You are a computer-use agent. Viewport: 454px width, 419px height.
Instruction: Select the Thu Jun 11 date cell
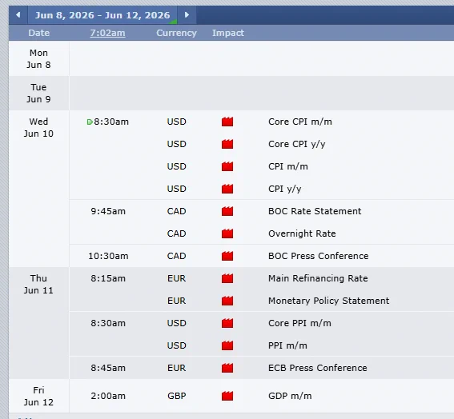coord(38,323)
